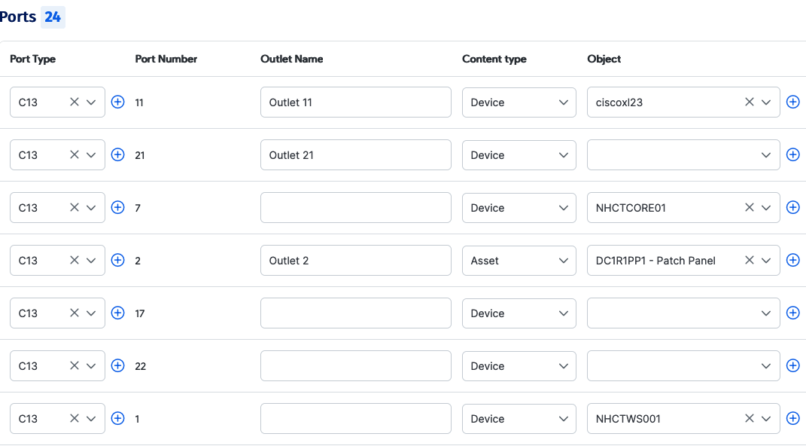Remove DC1R1PP1 Patch Panel from Port 2
The width and height of the screenshot is (806, 446).
tap(750, 260)
